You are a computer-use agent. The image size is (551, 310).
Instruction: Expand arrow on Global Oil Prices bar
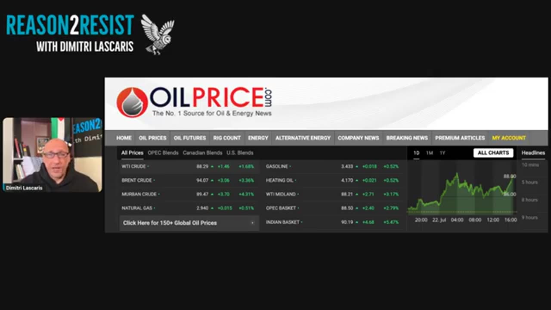coord(252,223)
